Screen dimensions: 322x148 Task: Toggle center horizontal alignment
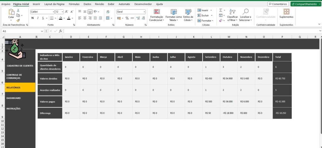coord(85,18)
